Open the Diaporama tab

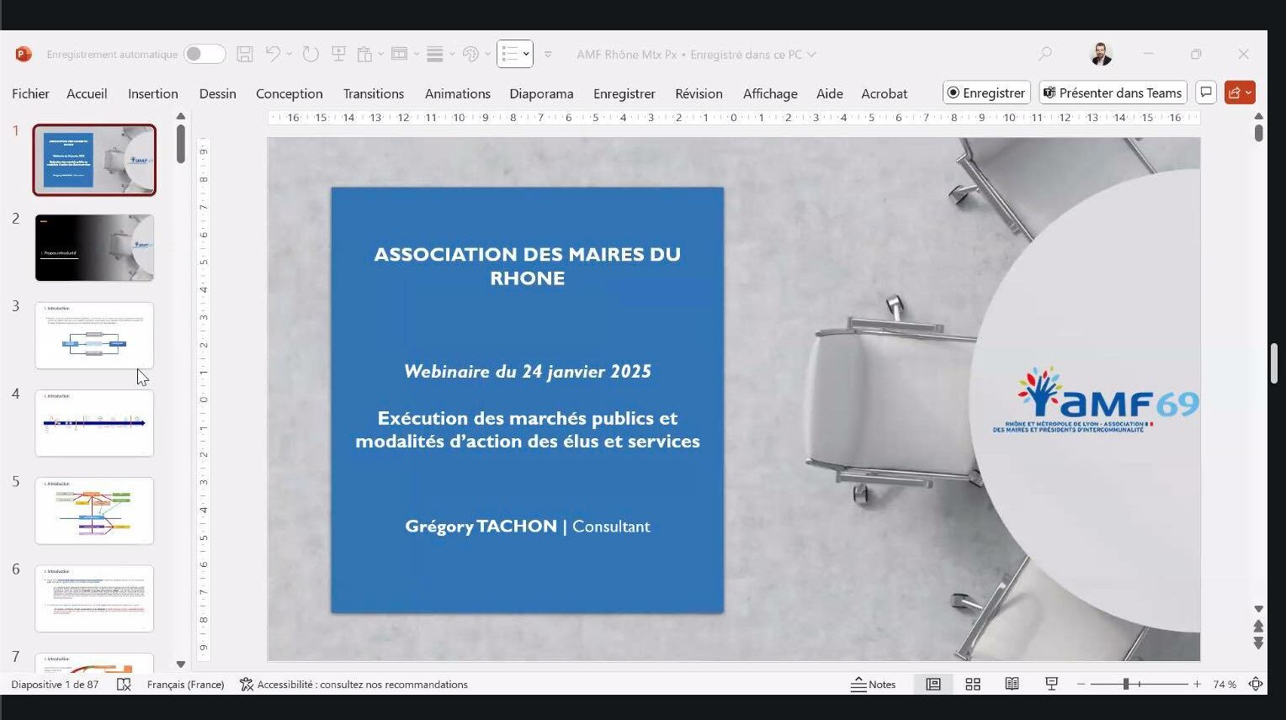pos(541,93)
